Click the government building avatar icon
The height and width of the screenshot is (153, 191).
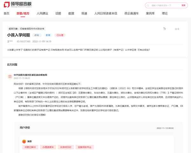pyautogui.click(x=10, y=76)
